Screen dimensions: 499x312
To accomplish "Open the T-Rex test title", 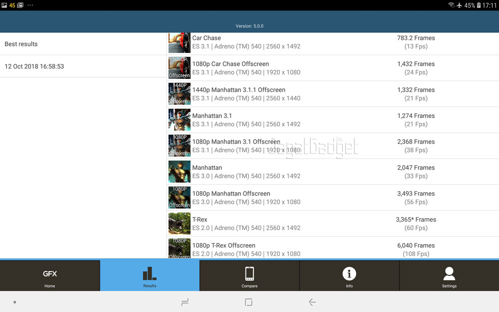I will click(x=200, y=220).
